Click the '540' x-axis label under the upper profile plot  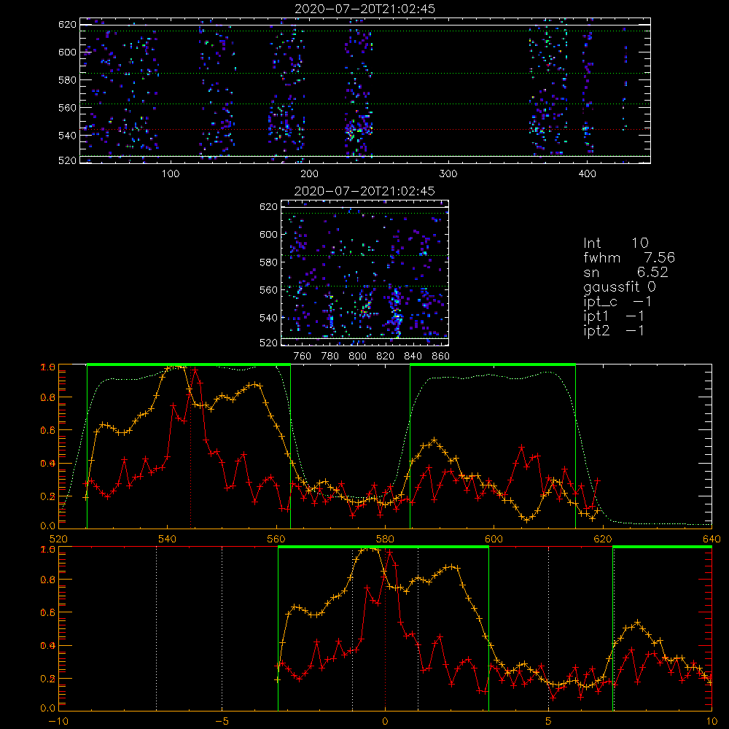(x=168, y=539)
